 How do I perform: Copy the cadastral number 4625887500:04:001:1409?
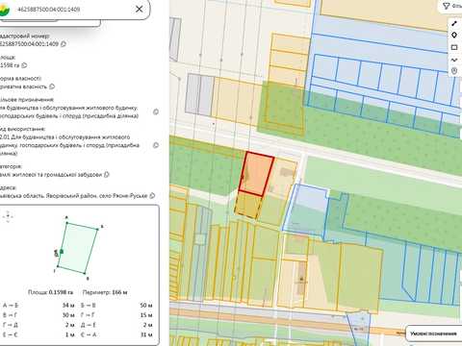(x=64, y=44)
